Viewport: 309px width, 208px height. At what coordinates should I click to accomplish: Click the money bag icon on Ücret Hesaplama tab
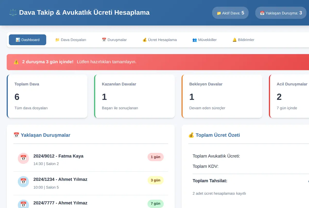(x=145, y=40)
